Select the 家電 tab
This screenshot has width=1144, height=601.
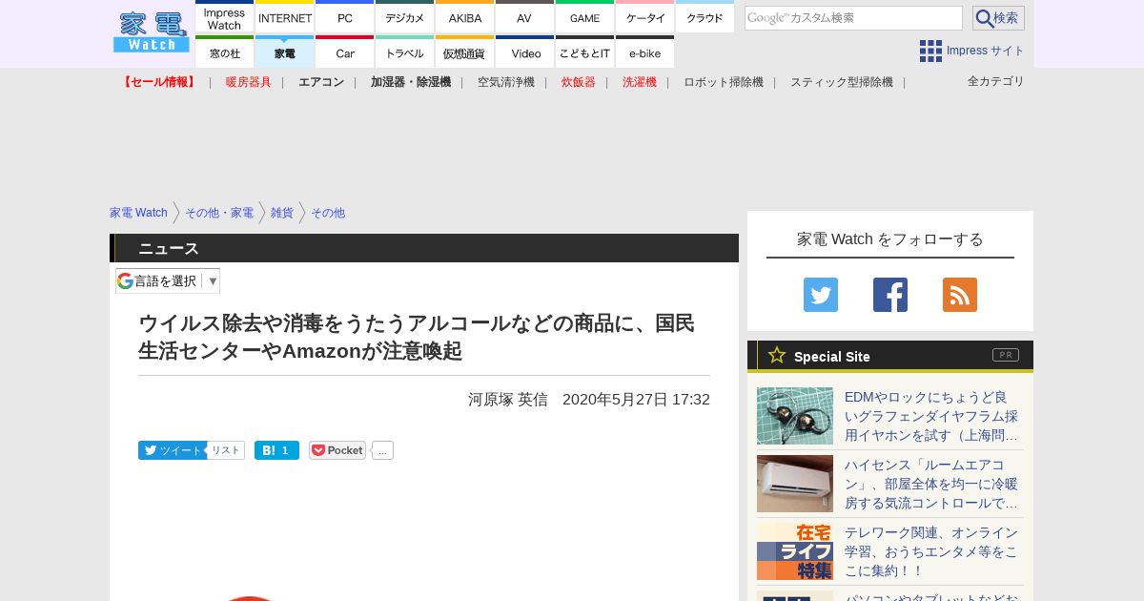(284, 52)
